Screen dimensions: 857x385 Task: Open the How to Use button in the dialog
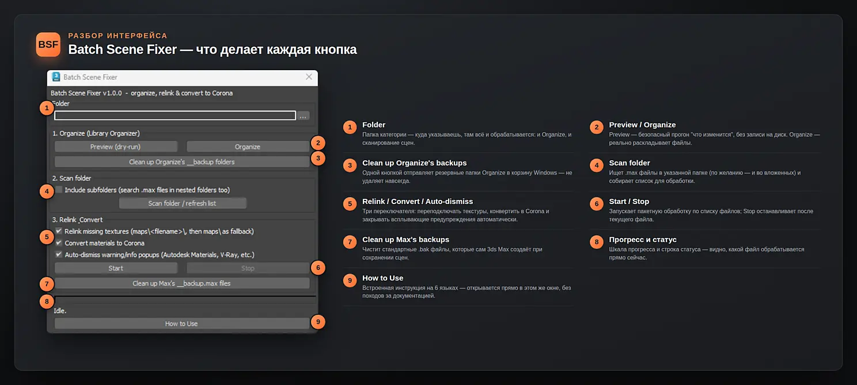coord(182,324)
